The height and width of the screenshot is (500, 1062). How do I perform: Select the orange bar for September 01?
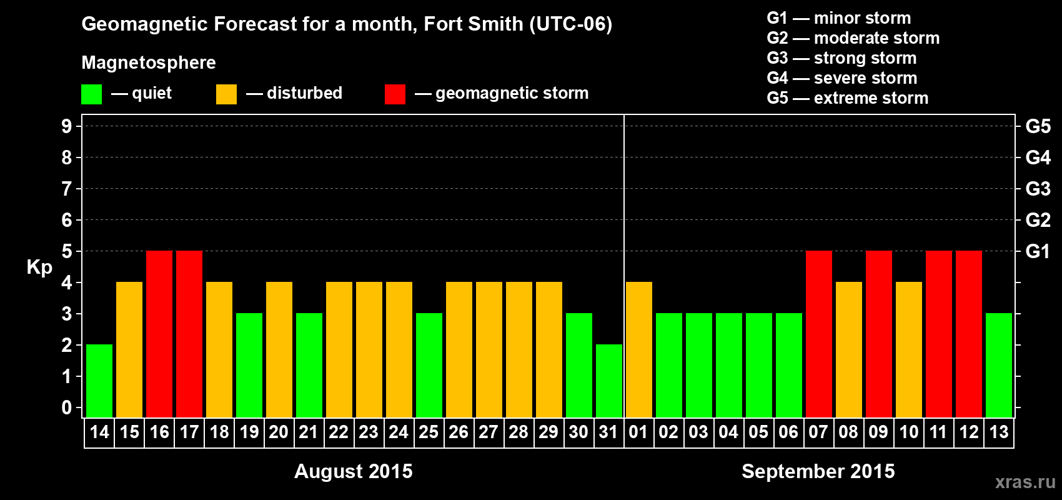pos(639,349)
